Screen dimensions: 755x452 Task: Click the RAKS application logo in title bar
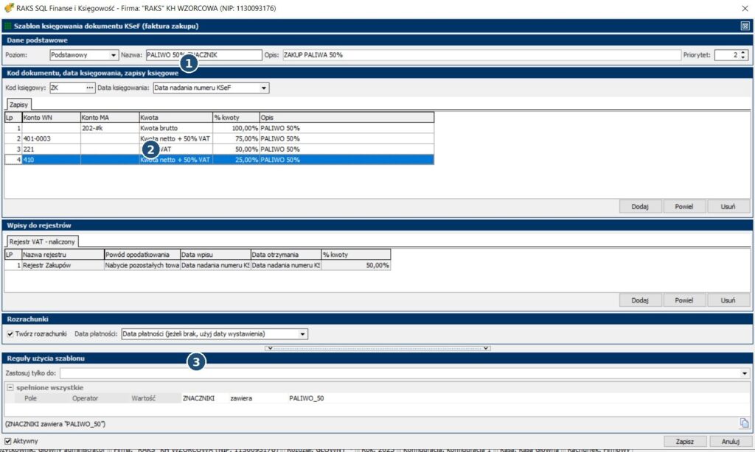click(9, 7)
